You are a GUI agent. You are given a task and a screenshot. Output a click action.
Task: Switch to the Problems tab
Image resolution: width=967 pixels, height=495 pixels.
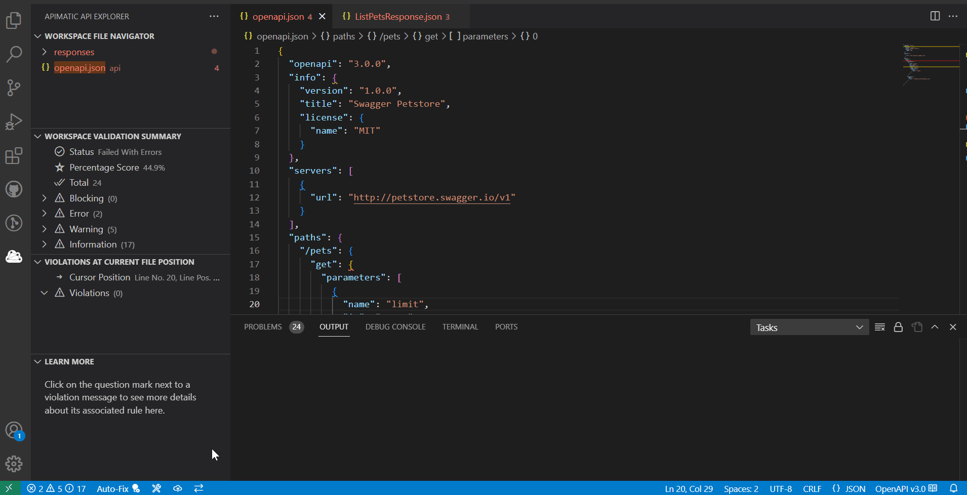(263, 326)
